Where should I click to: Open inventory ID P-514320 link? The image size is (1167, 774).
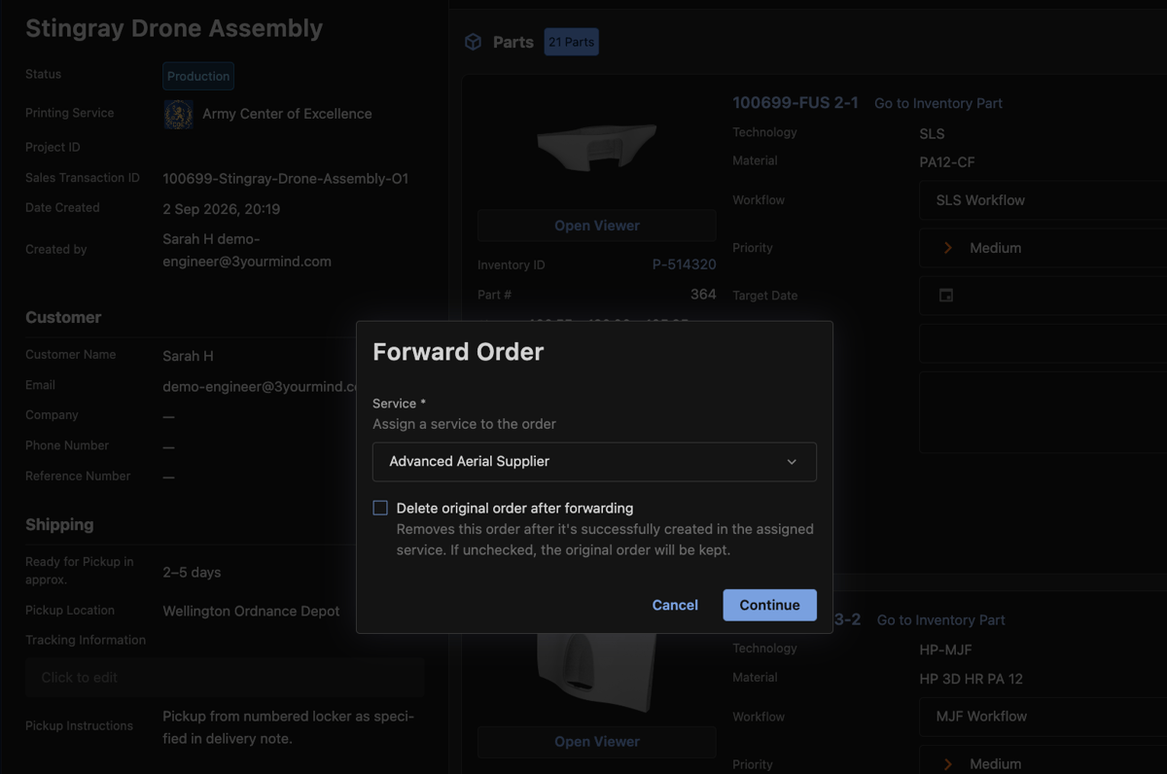pyautogui.click(x=685, y=264)
